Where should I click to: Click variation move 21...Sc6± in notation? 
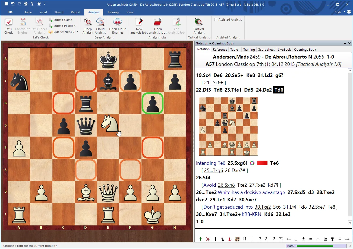tap(214, 83)
